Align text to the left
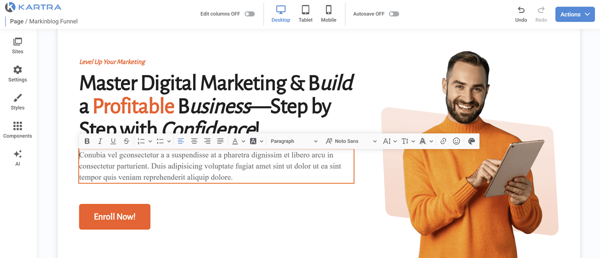Image resolution: width=600 pixels, height=258 pixels. [181, 141]
